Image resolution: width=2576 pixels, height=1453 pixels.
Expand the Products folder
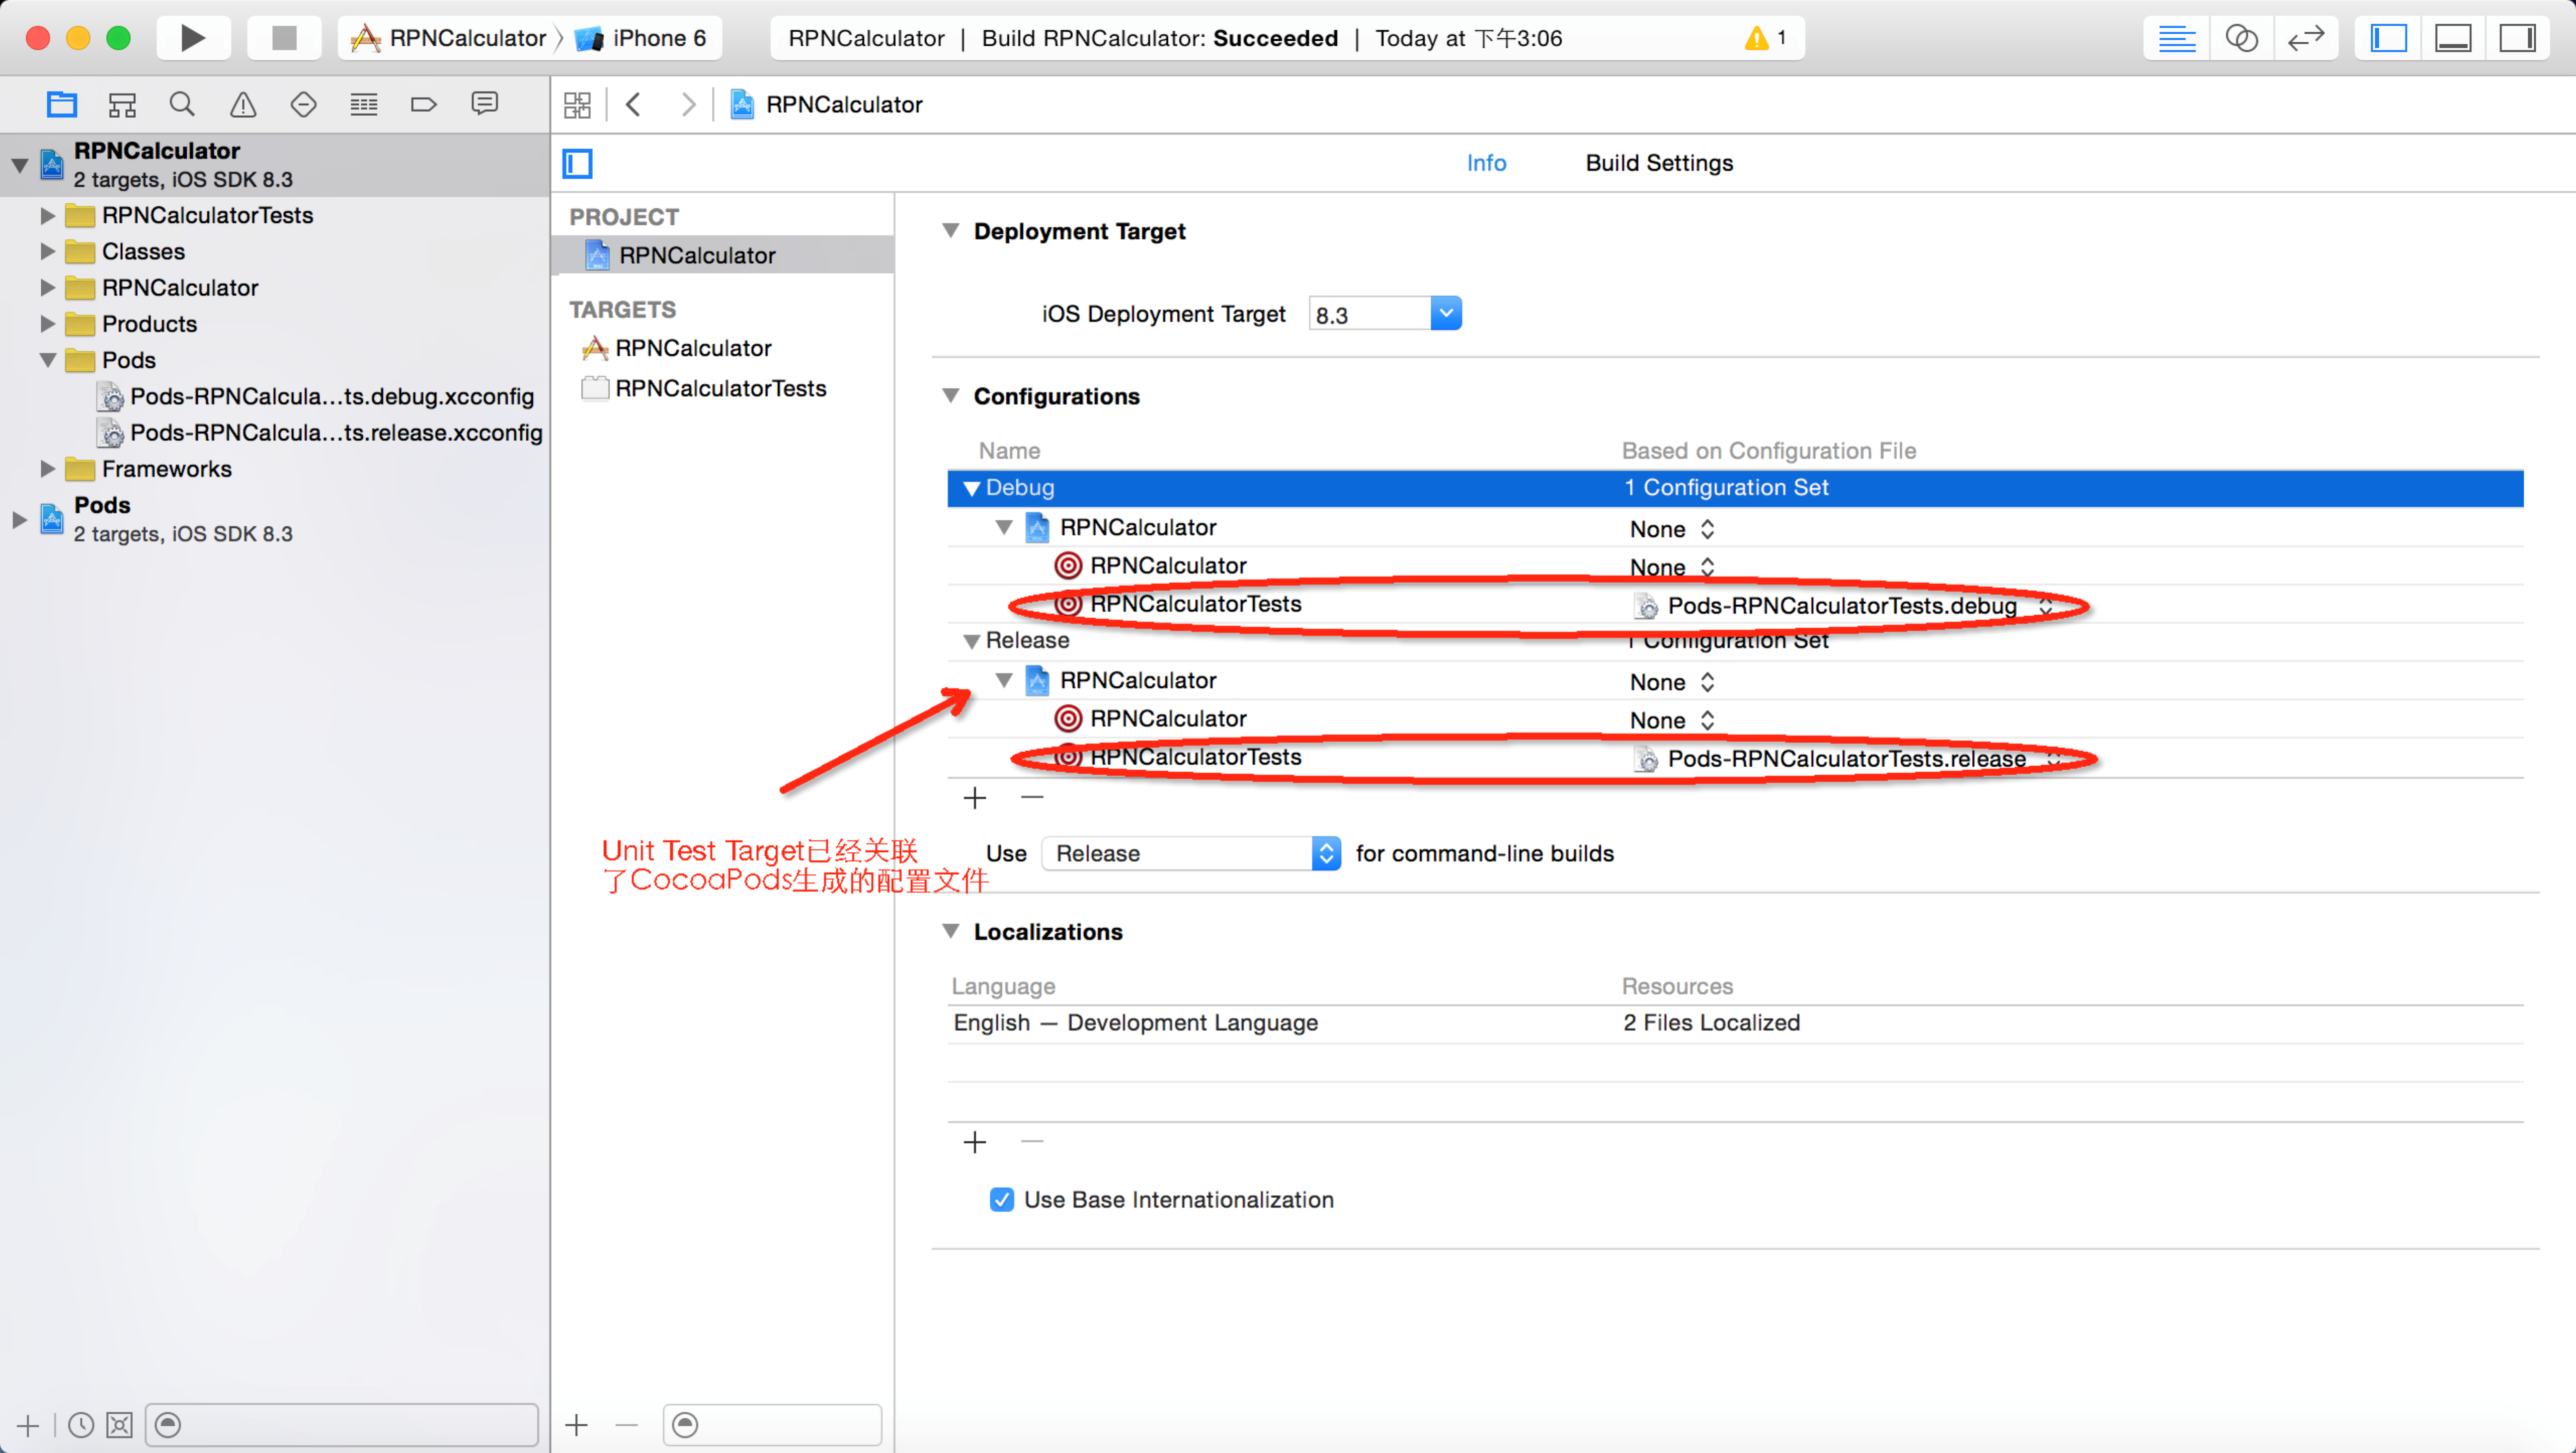pos(47,324)
